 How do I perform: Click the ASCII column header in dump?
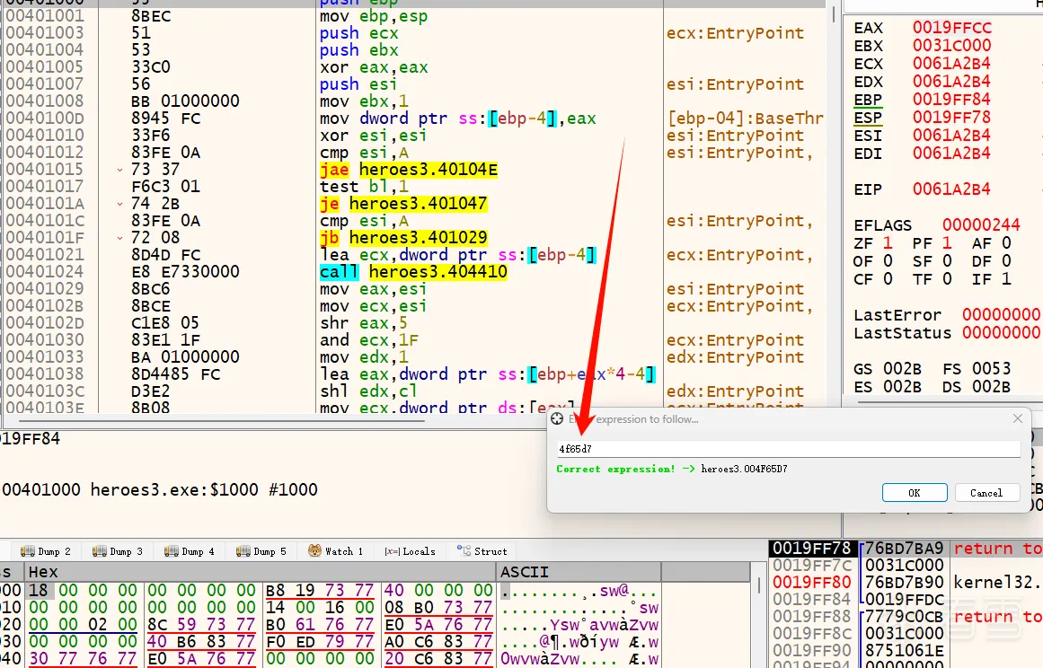point(525,572)
